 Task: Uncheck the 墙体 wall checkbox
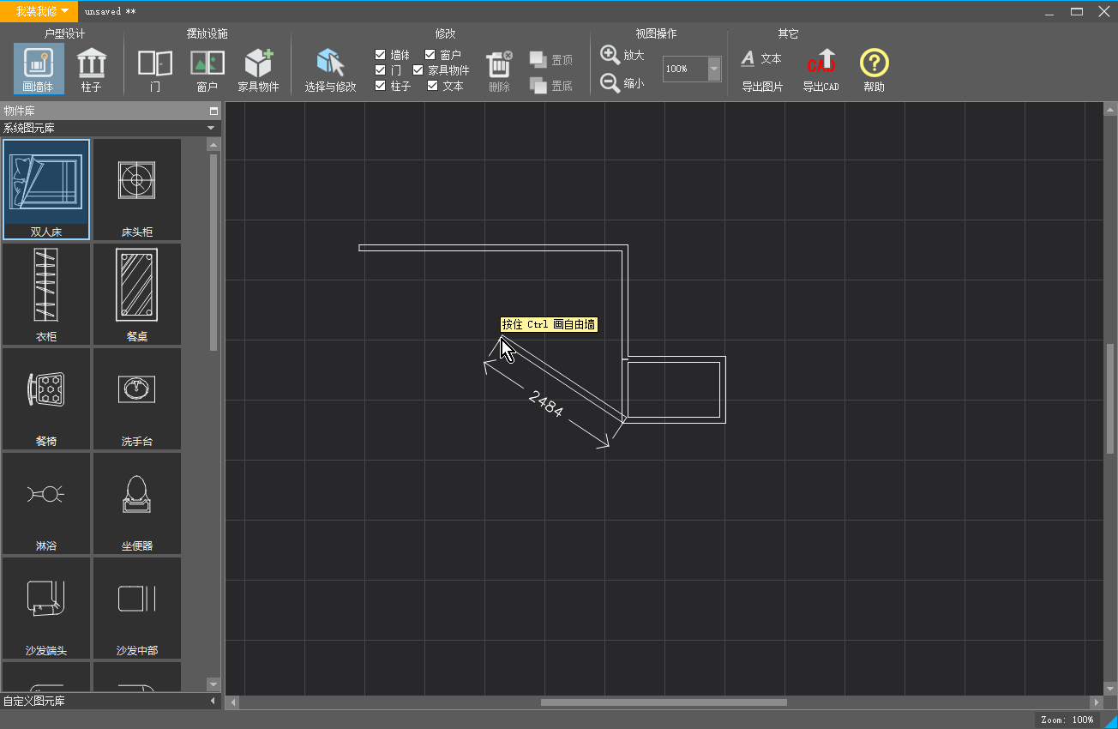381,55
